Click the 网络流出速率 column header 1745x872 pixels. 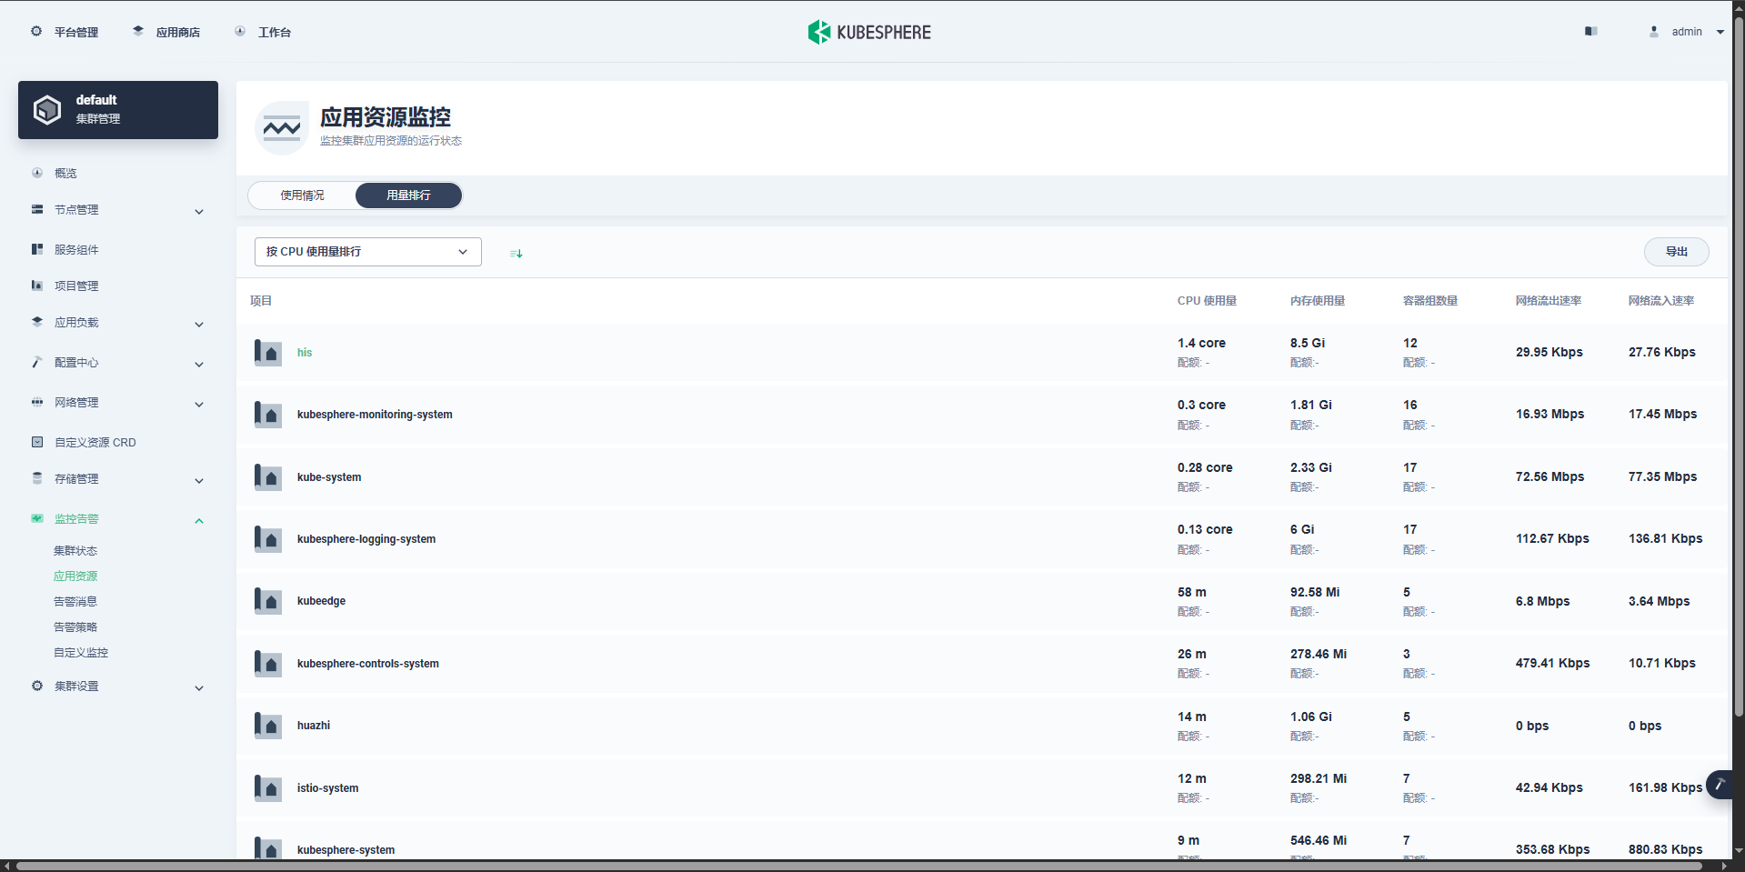pos(1549,301)
